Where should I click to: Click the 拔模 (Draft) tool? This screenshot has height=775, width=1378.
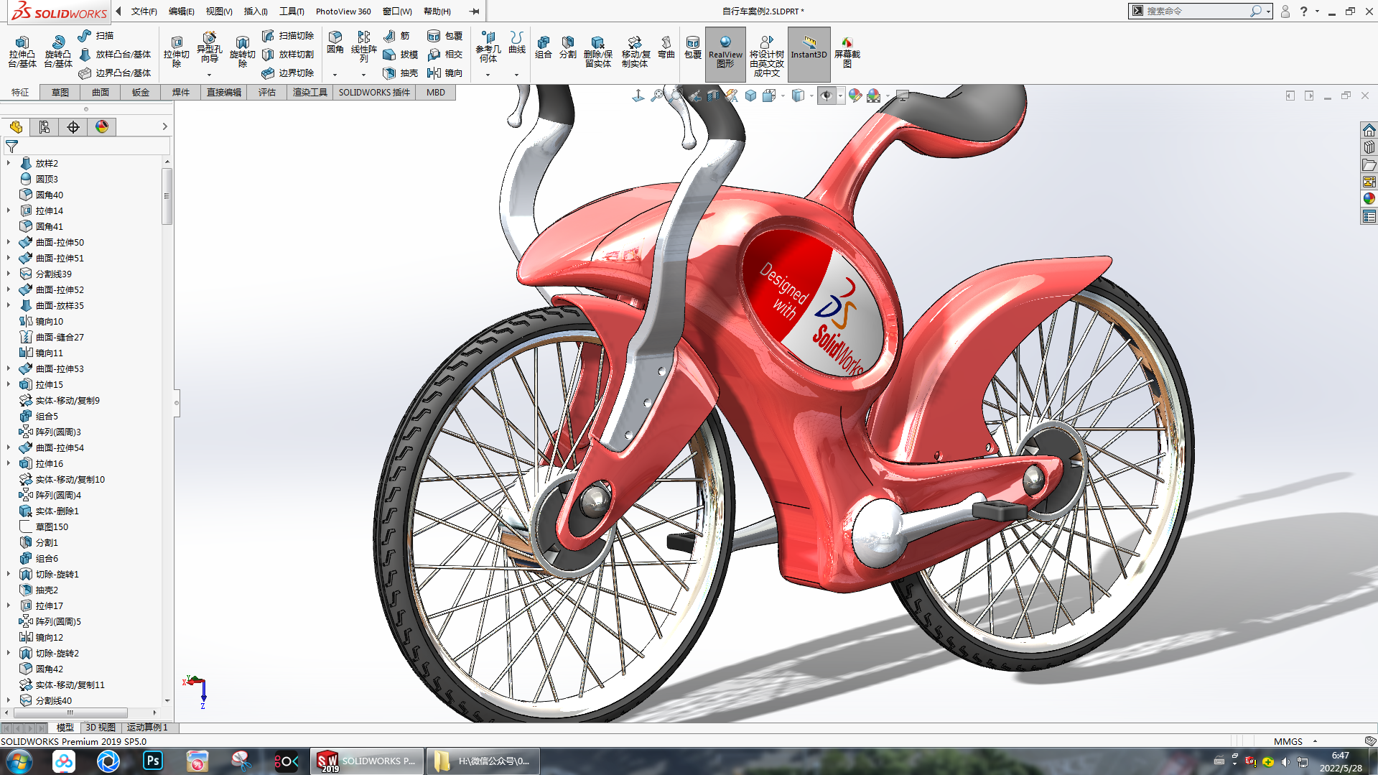pyautogui.click(x=401, y=54)
